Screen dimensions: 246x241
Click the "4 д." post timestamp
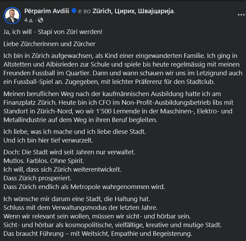[29, 20]
